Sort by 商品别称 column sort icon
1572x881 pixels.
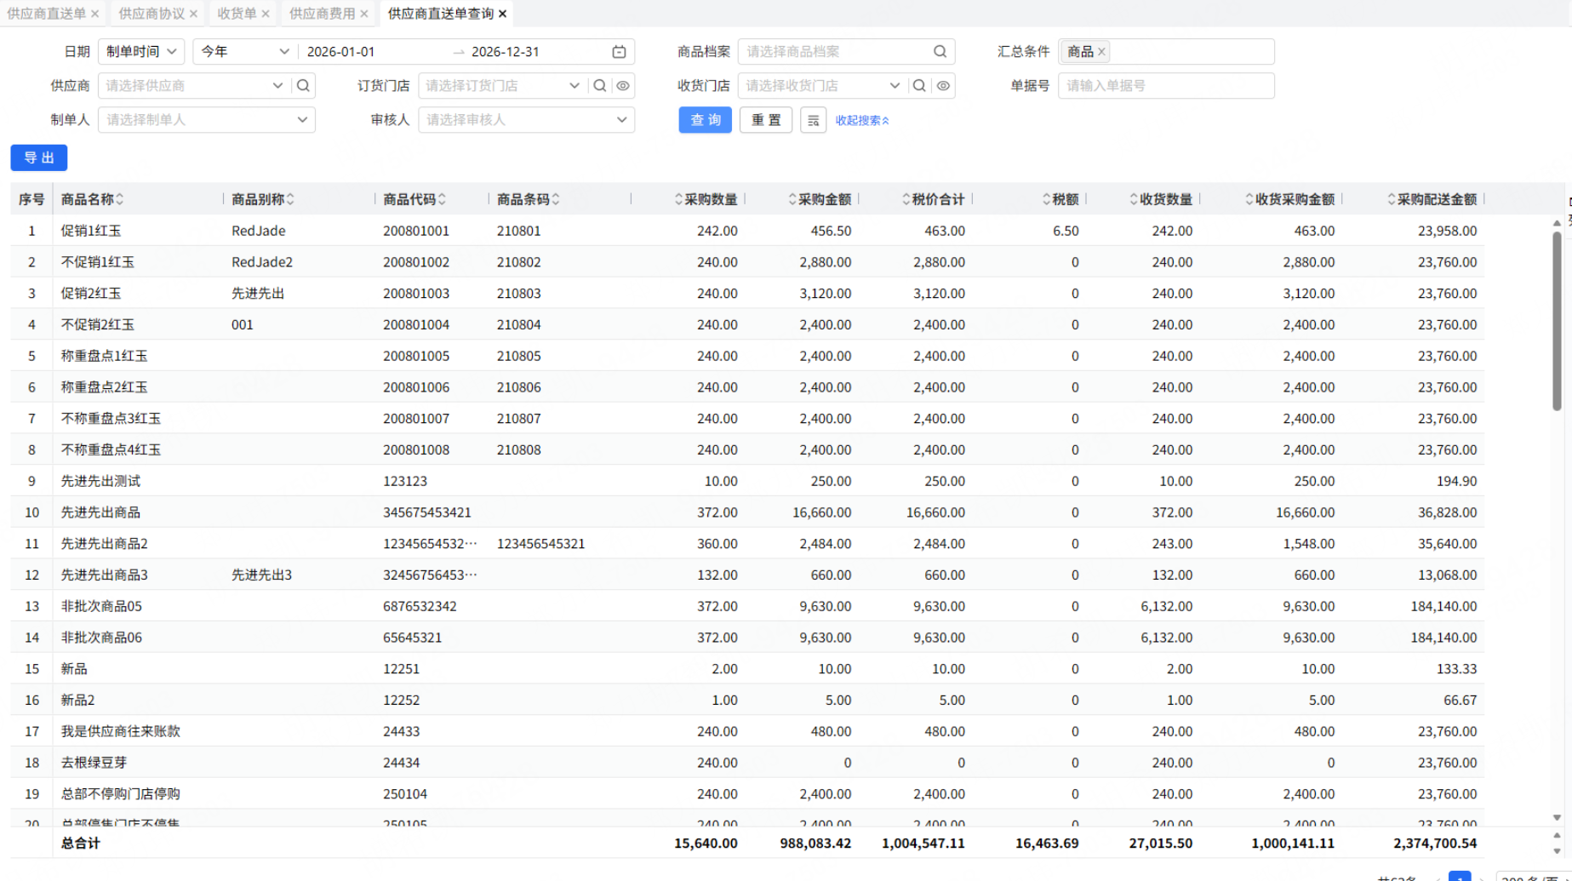point(290,199)
